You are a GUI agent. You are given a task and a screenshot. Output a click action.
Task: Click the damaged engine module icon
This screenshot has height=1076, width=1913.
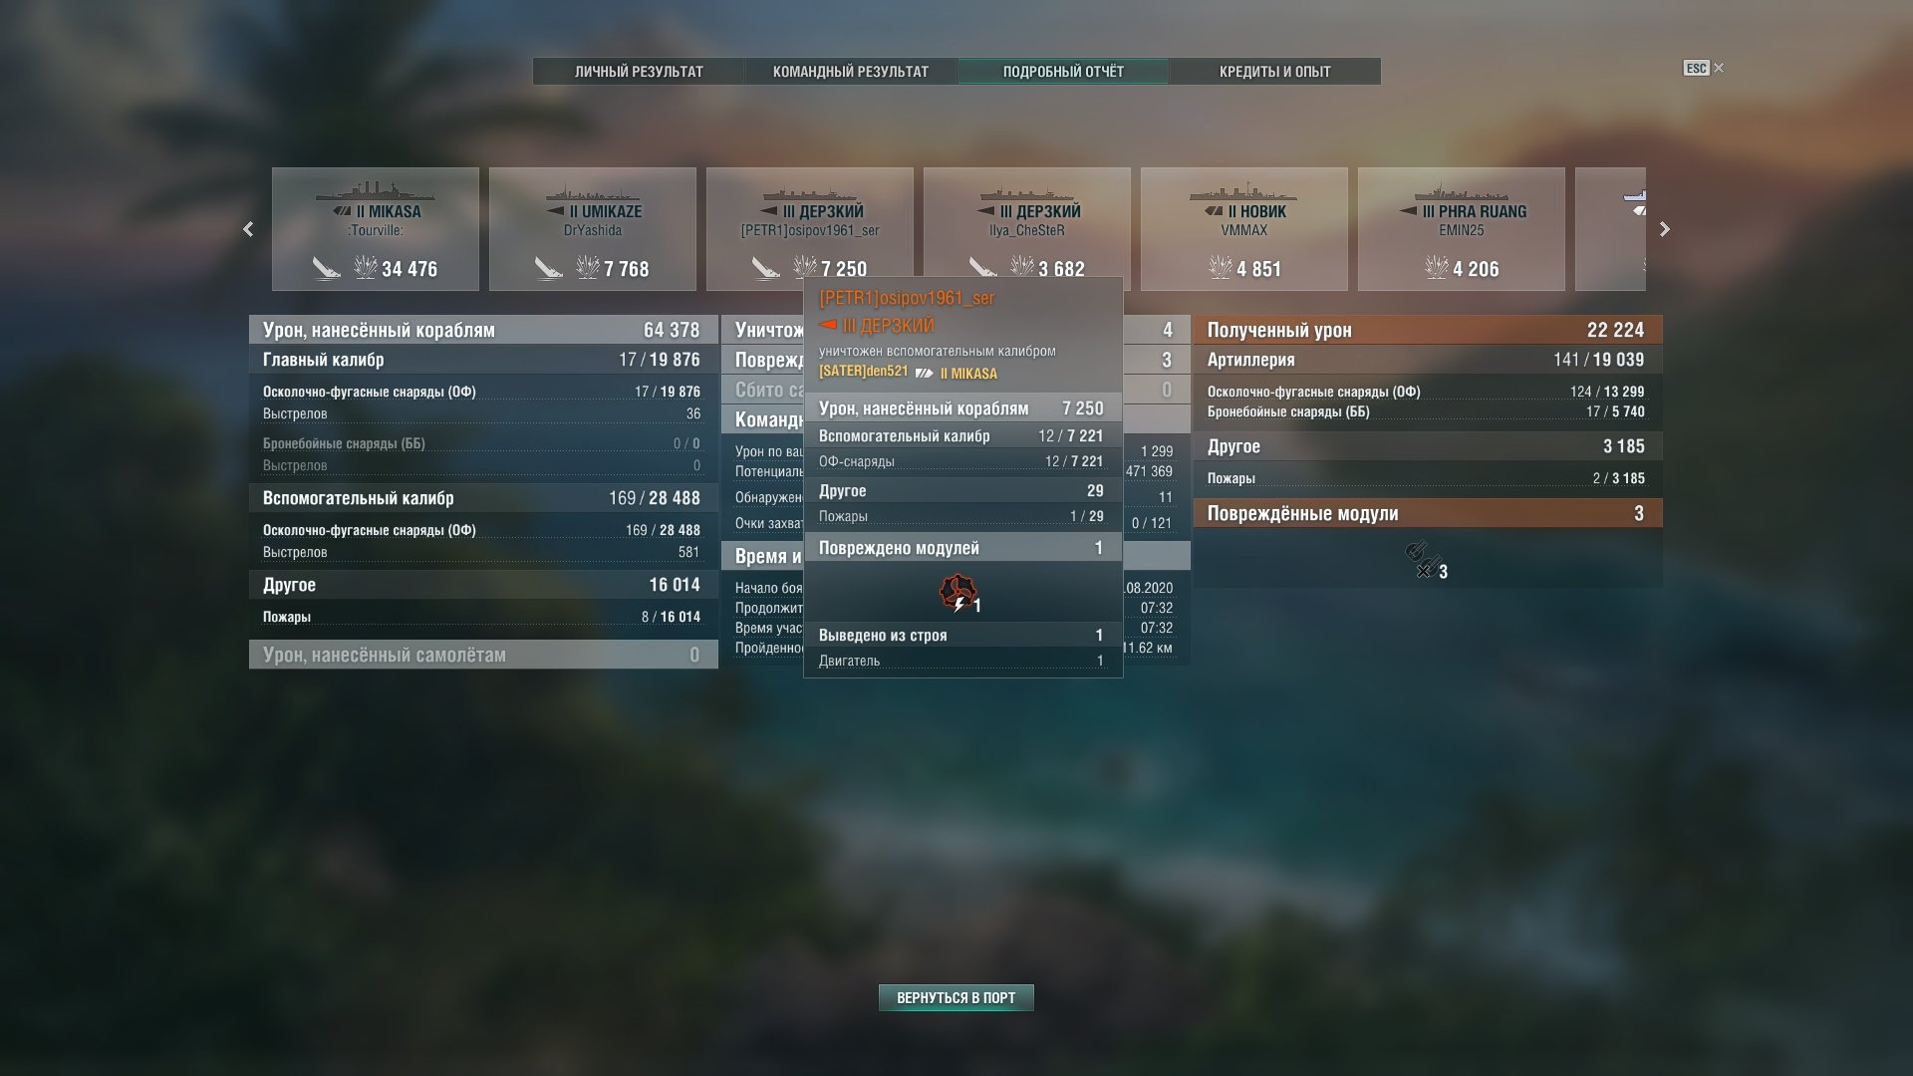tap(958, 593)
